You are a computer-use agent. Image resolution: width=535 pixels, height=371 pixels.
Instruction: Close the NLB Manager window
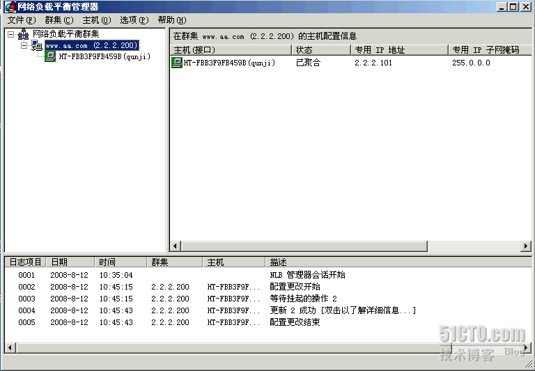point(526,7)
